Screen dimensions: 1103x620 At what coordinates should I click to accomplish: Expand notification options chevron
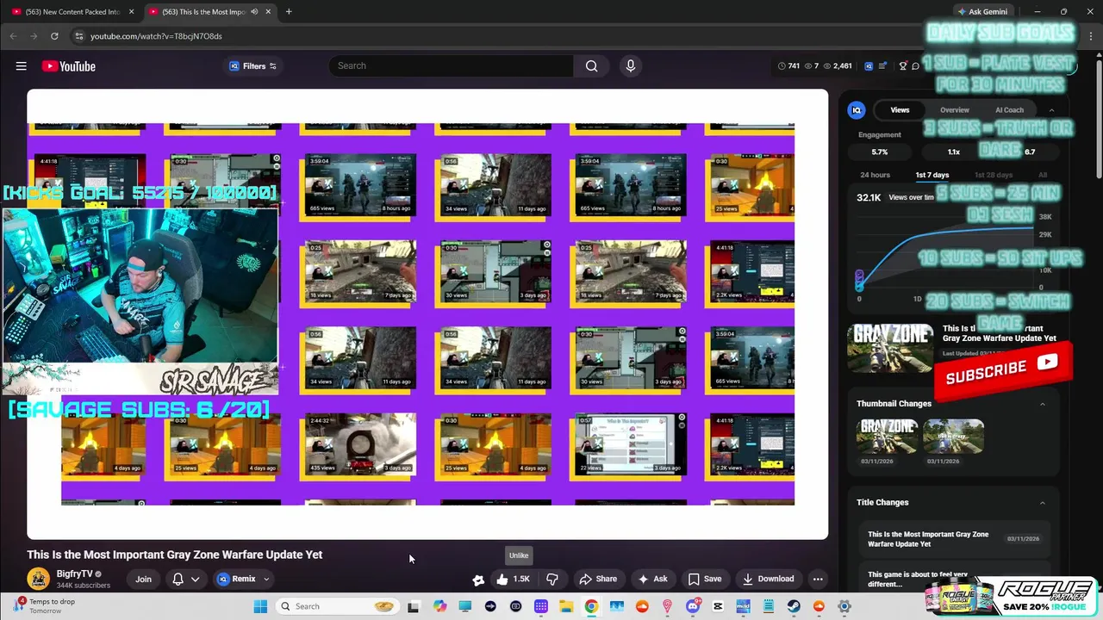click(196, 579)
